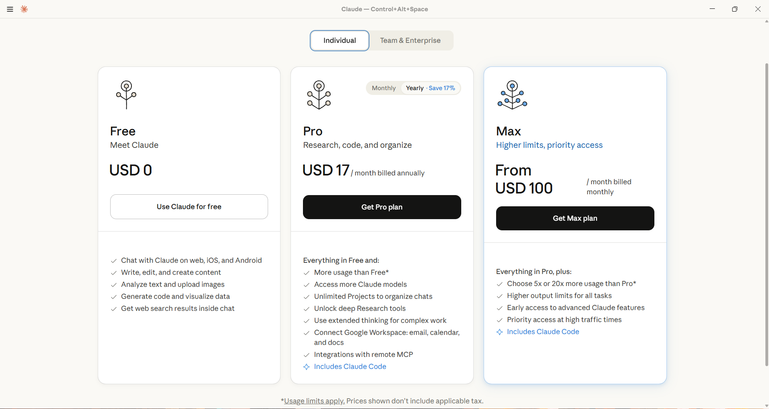The image size is (769, 409).
Task: Click the Max plan blue-node icon
Action: pos(512,95)
